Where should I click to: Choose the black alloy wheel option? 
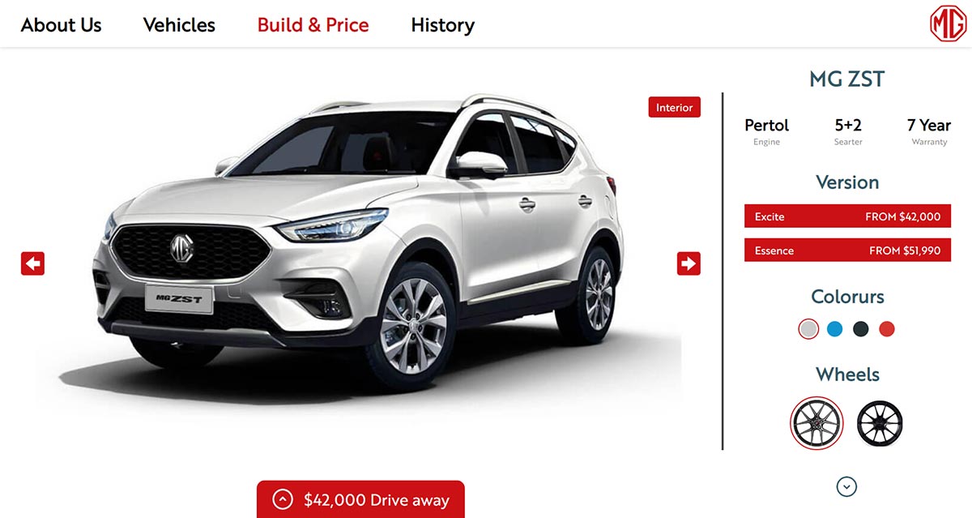point(880,422)
